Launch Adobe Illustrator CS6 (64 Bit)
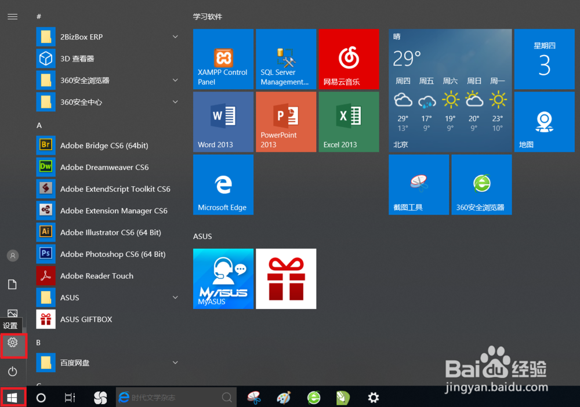Screen dimensions: 580x407 109,232
